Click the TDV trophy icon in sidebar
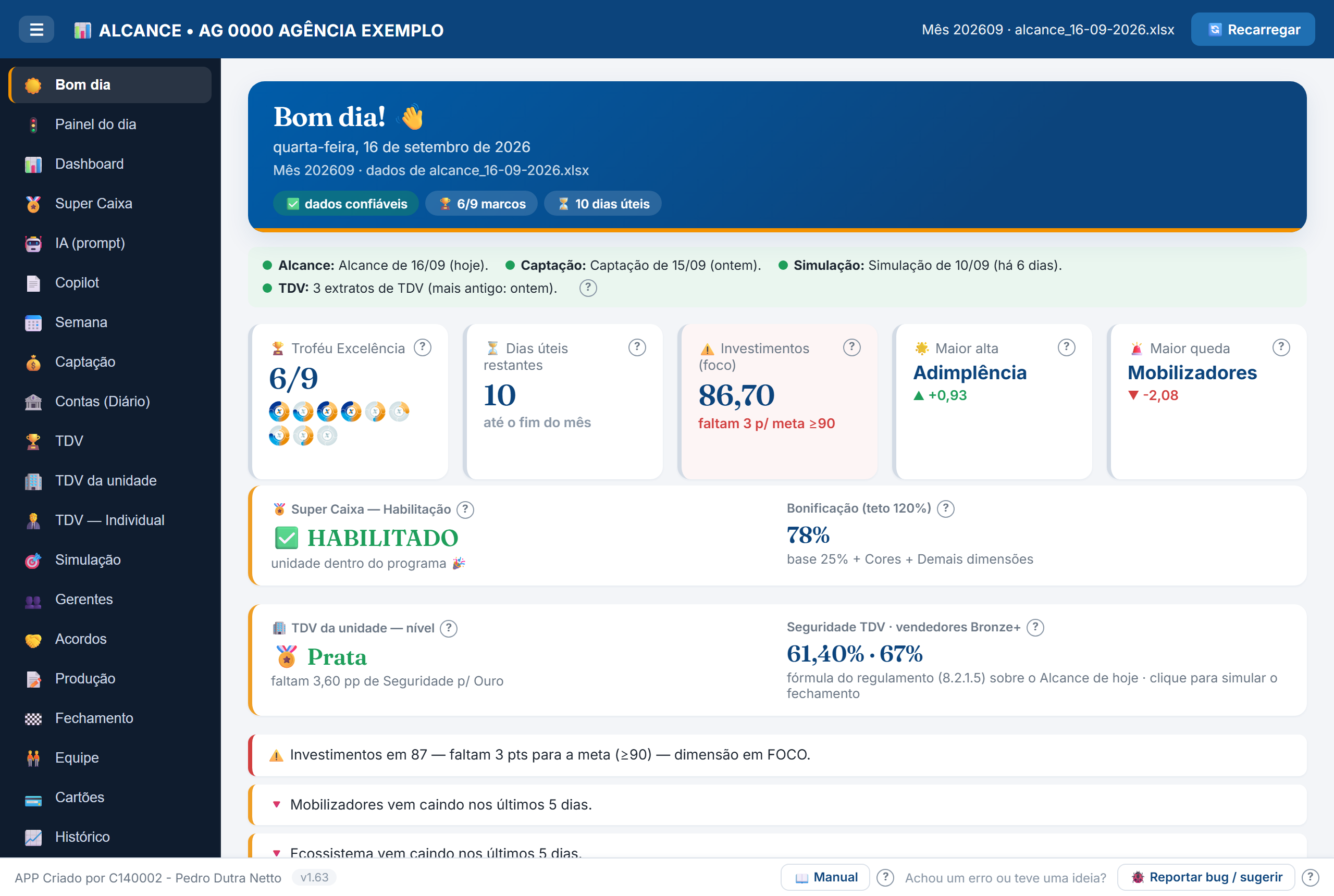 coord(33,441)
